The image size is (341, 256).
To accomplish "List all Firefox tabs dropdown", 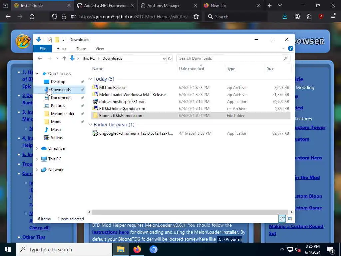I will 280,5.
